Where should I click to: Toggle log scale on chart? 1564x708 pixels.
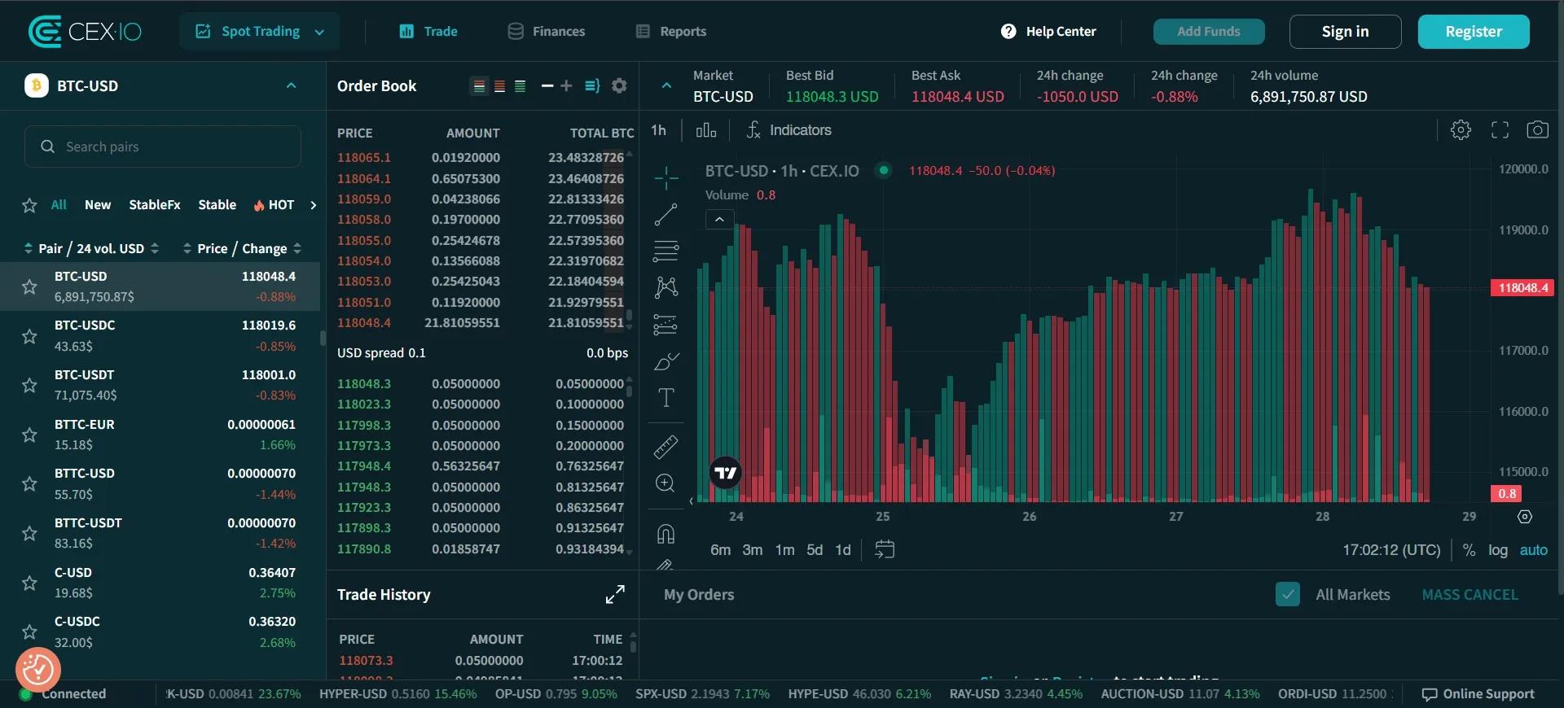coord(1497,550)
